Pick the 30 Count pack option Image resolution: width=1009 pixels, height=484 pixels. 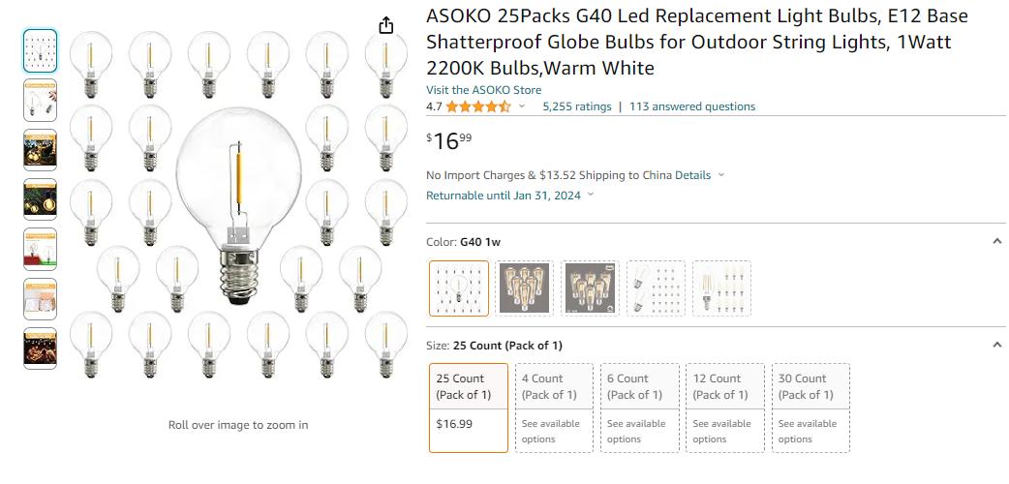tap(810, 408)
